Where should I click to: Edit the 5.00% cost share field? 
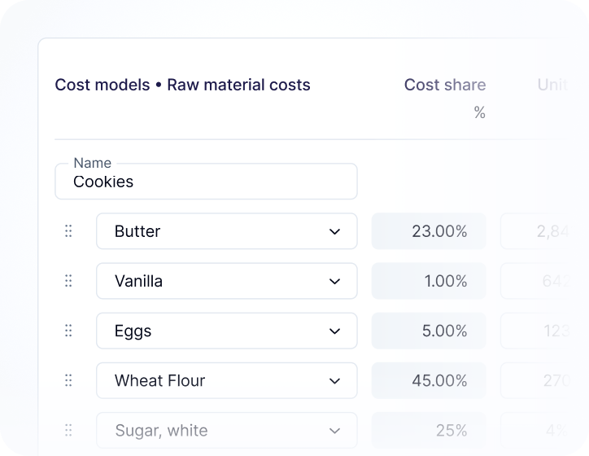click(x=429, y=331)
